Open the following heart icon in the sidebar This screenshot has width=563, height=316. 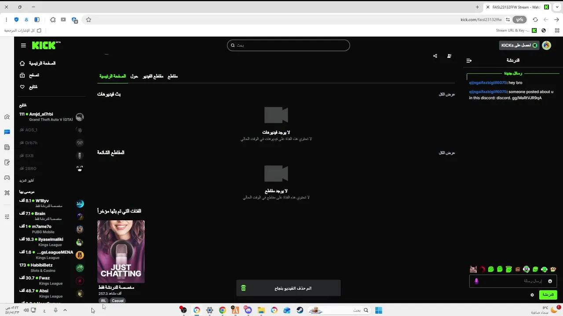22,87
